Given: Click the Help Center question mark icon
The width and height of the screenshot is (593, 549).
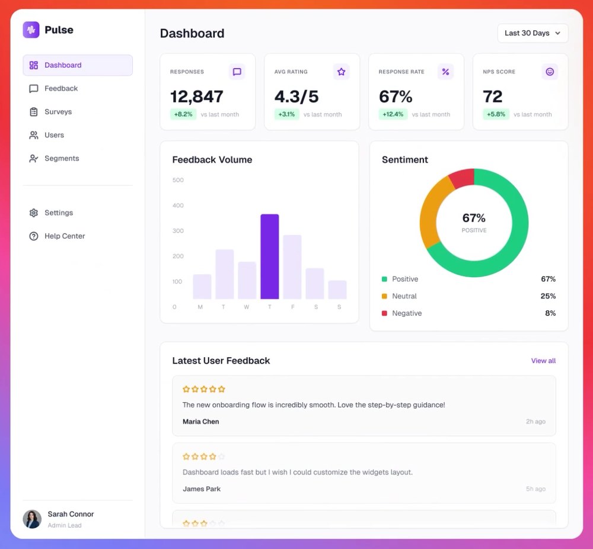Looking at the screenshot, I should pos(34,236).
